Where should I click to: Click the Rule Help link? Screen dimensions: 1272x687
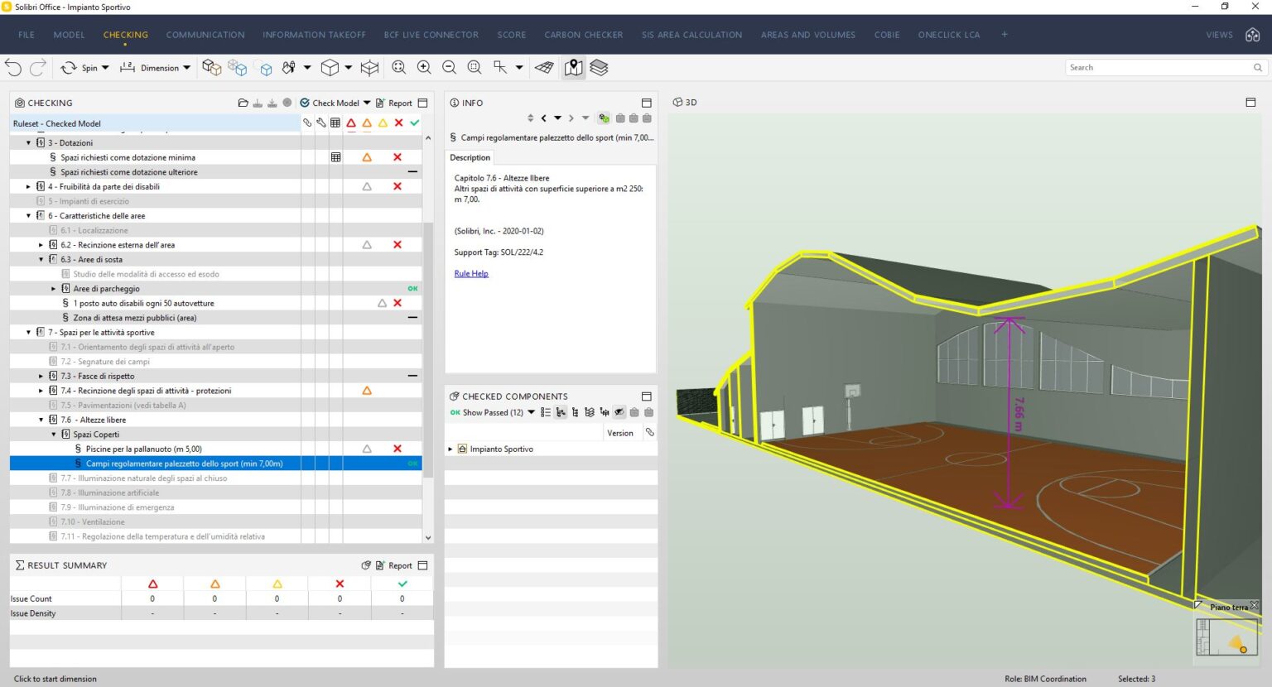click(x=470, y=273)
